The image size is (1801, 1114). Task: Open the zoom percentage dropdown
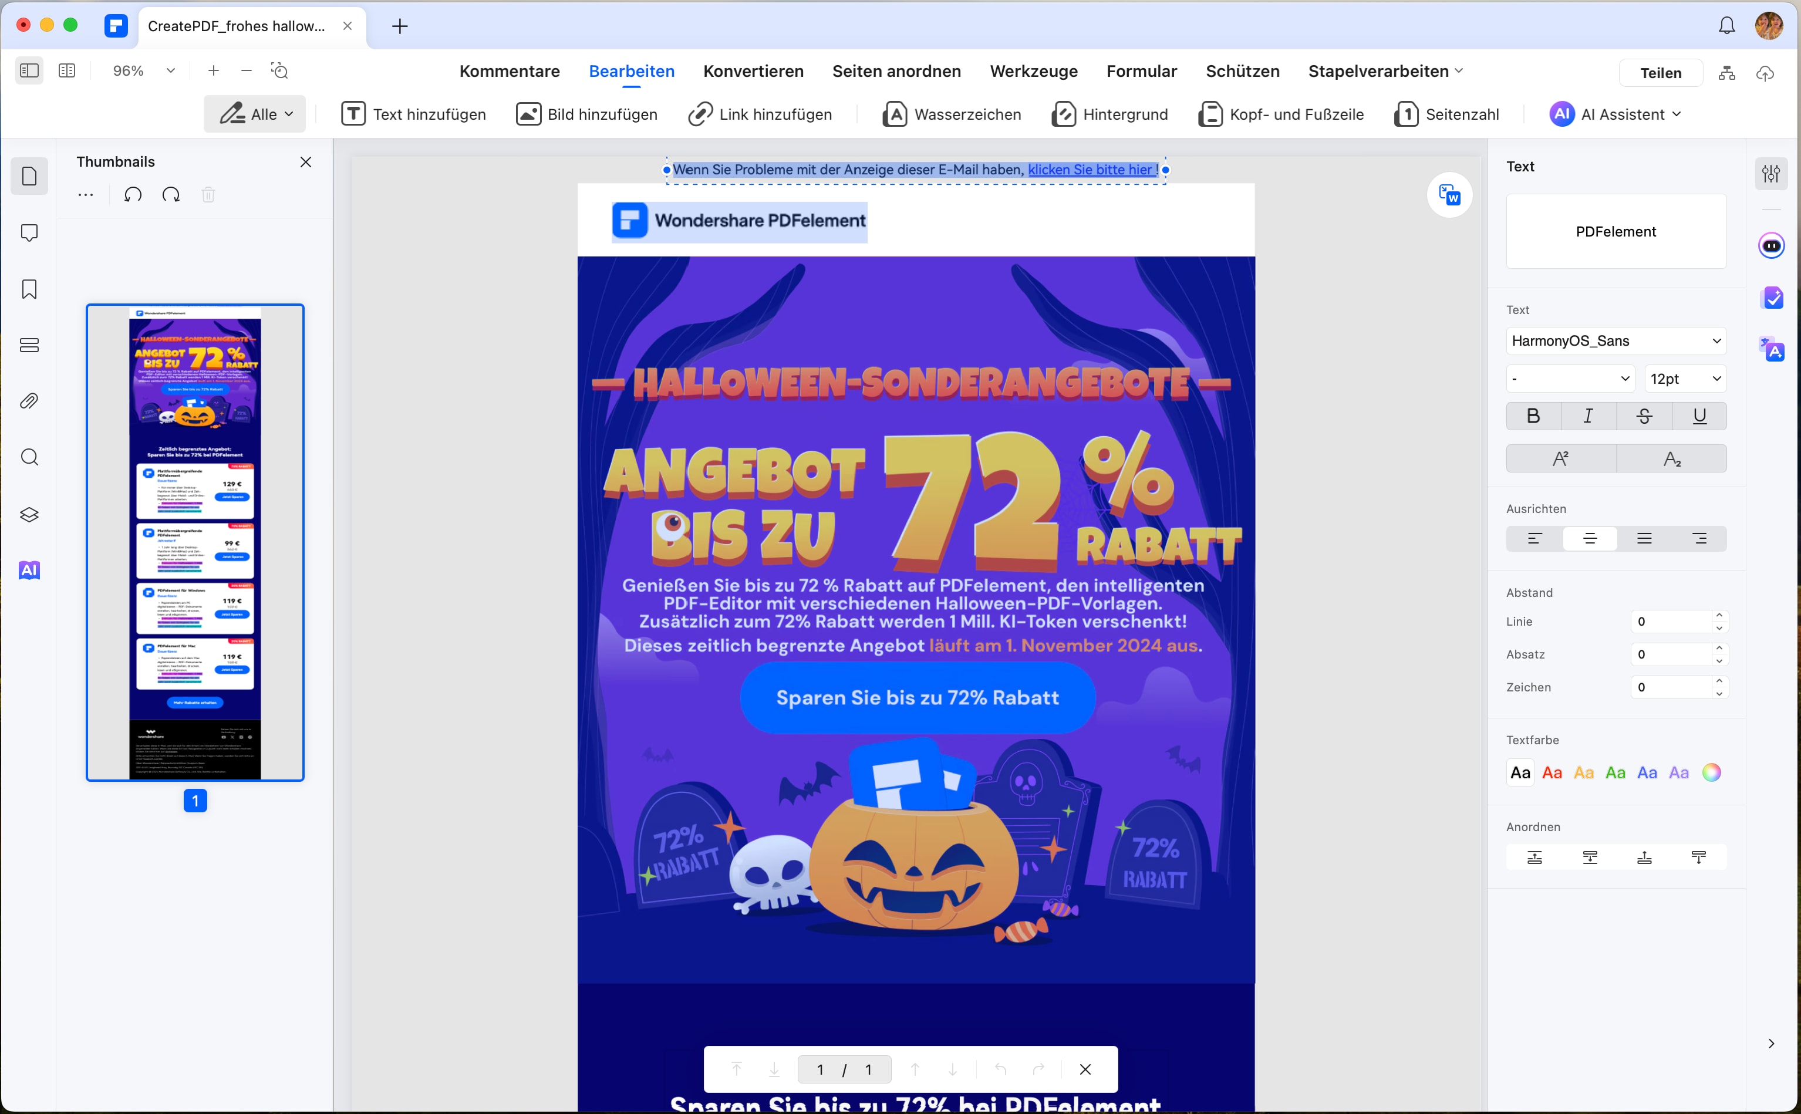click(171, 71)
